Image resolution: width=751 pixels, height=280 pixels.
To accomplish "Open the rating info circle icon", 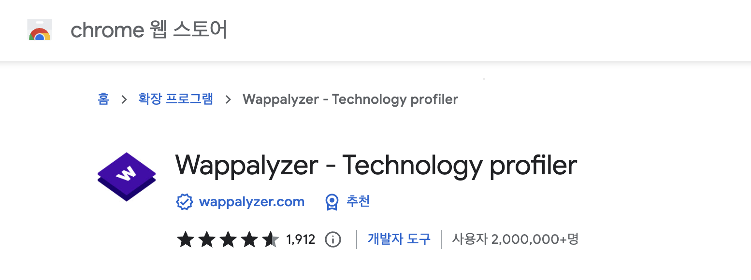I will [332, 239].
